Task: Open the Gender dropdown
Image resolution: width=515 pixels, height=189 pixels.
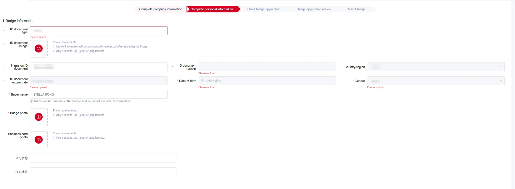Action: pos(436,81)
